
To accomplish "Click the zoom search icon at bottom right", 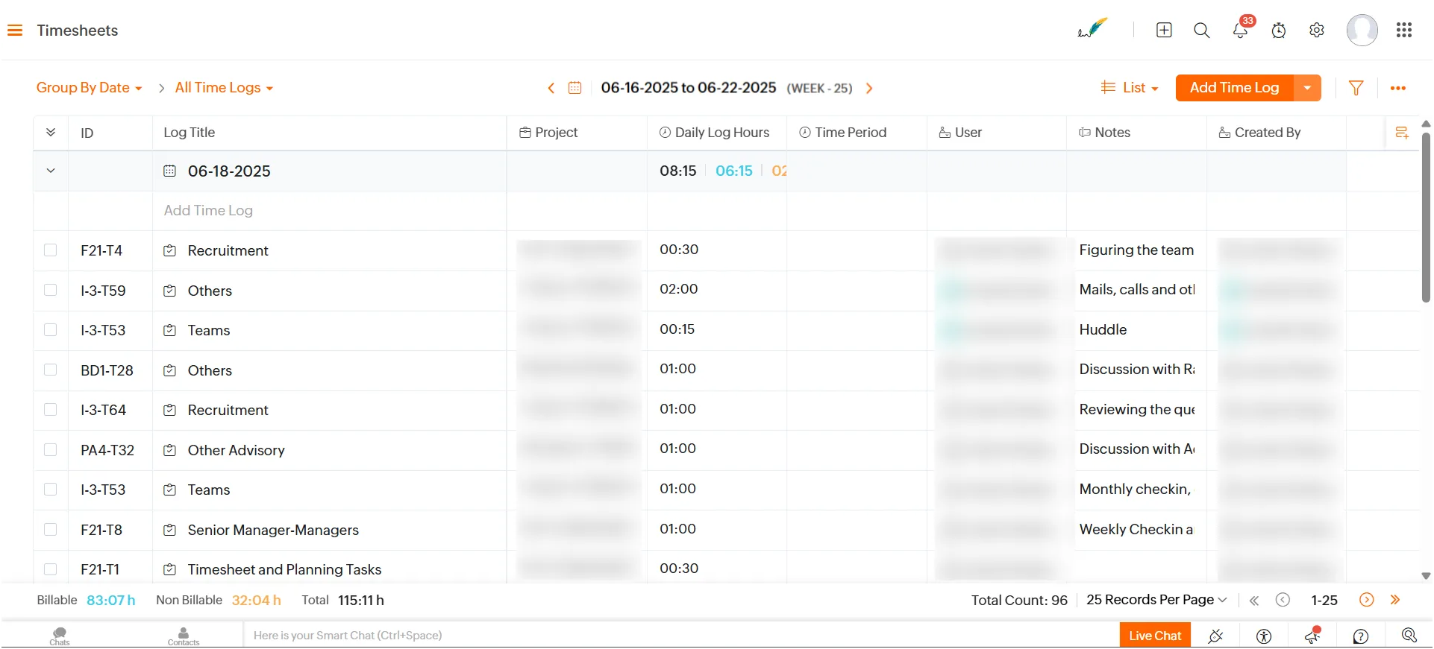I will click(1409, 636).
